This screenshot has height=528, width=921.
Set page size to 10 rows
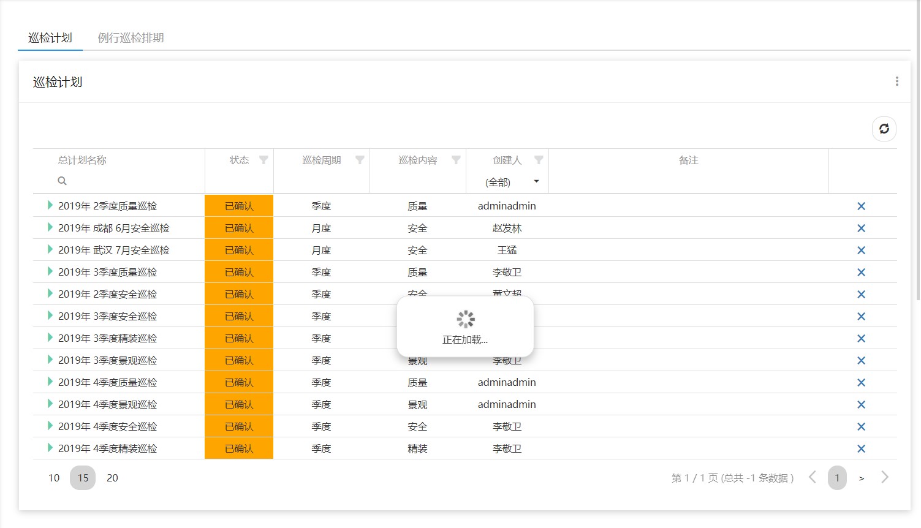point(54,478)
